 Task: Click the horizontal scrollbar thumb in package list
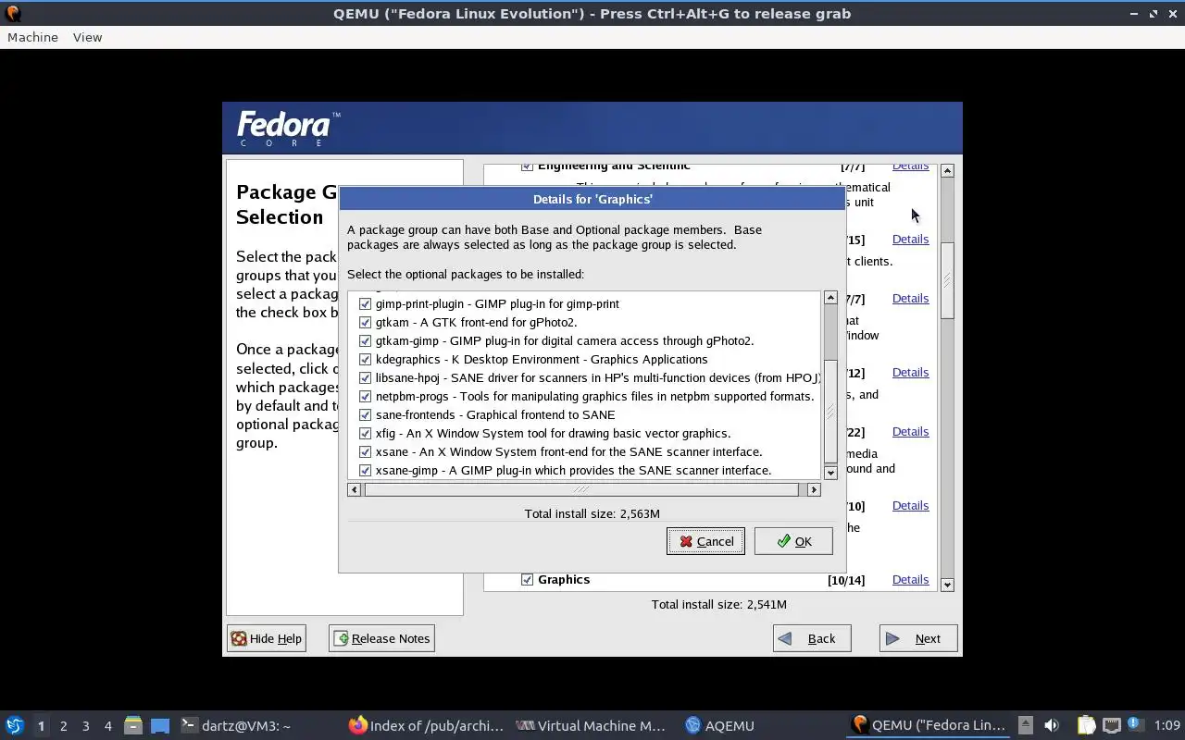coord(580,489)
